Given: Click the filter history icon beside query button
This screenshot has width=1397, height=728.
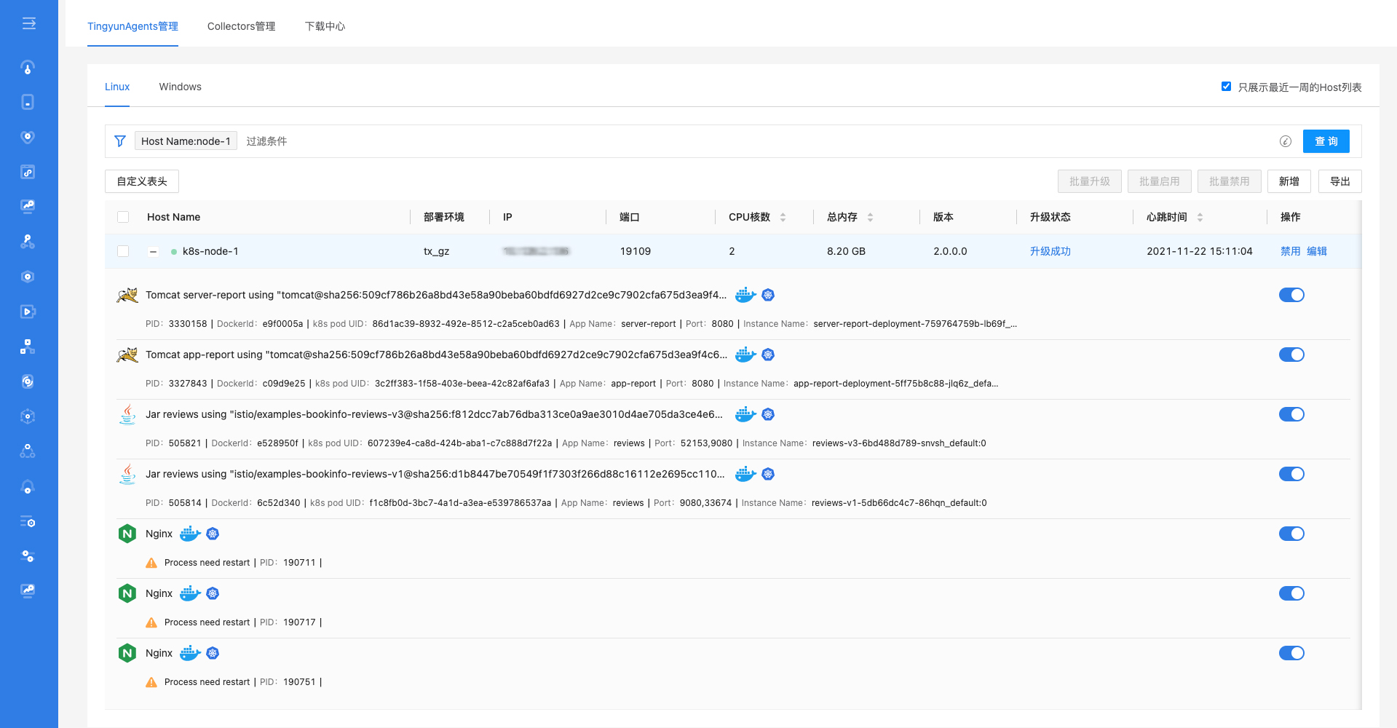Looking at the screenshot, I should click(1286, 141).
